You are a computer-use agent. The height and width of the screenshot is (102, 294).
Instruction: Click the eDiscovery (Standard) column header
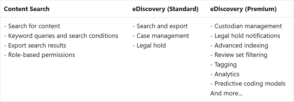click(x=165, y=9)
